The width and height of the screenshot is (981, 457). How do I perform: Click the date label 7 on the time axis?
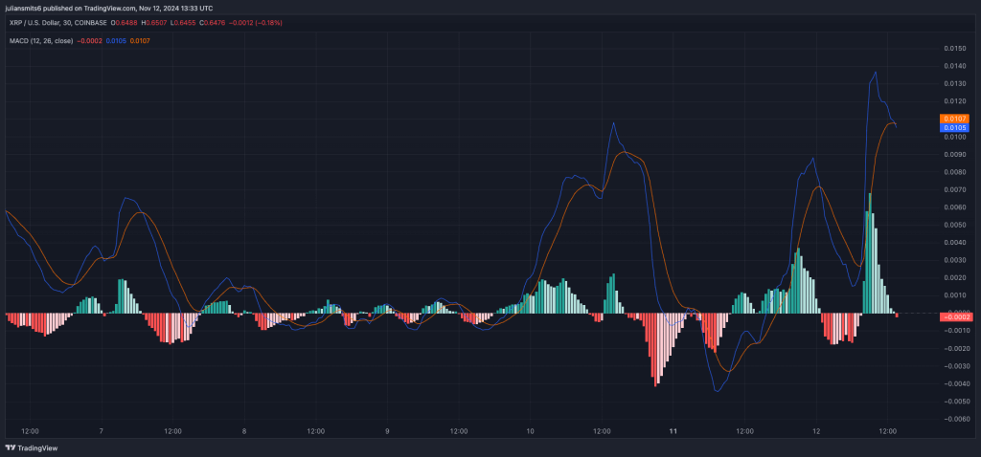[102, 431]
